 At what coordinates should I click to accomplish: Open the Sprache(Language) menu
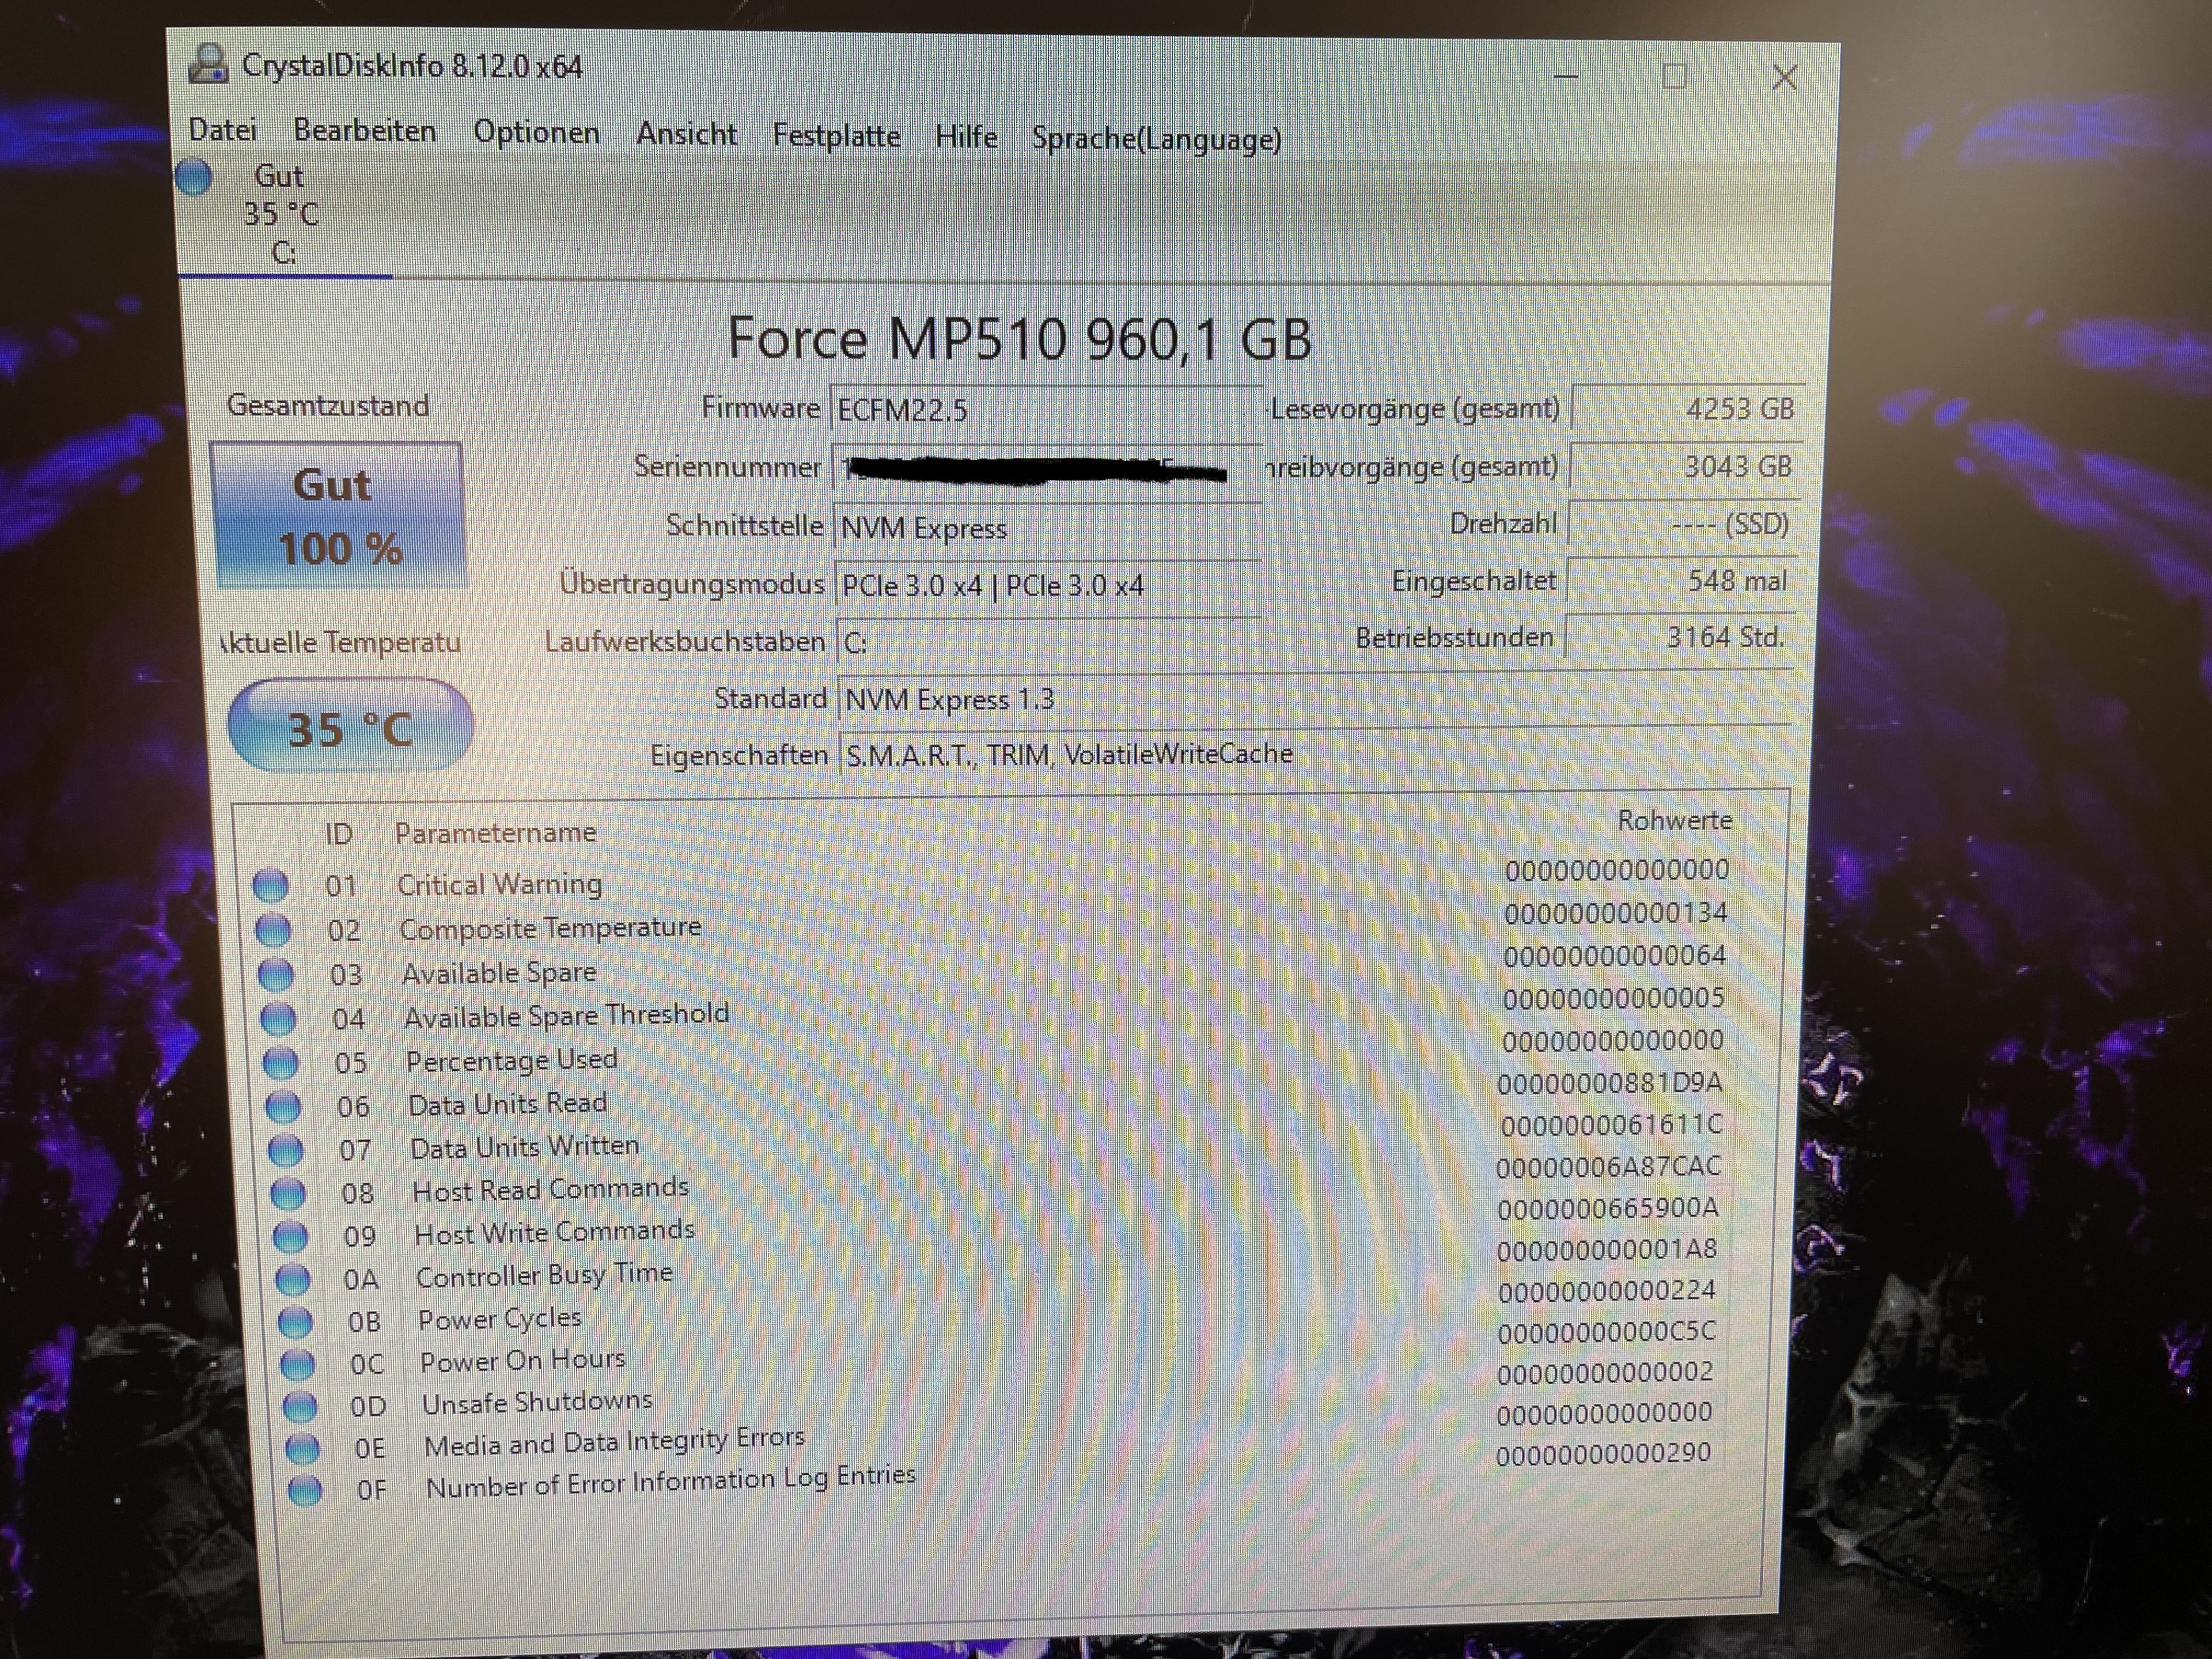click(1156, 139)
